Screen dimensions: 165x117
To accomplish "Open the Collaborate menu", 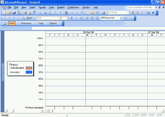I will pyautogui.click(x=73, y=8).
